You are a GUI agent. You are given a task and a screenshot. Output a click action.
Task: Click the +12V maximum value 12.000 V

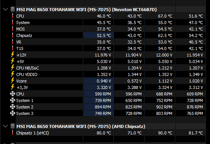pyautogui.click(x=164, y=55)
